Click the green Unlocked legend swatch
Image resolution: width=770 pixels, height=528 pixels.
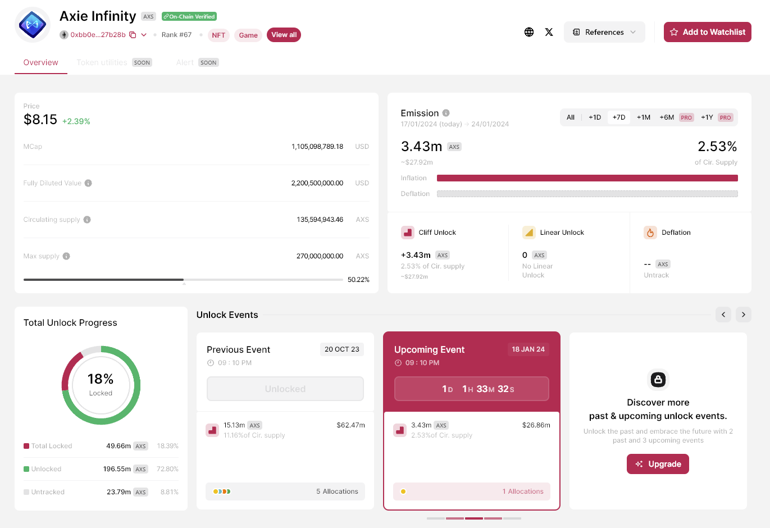26,469
